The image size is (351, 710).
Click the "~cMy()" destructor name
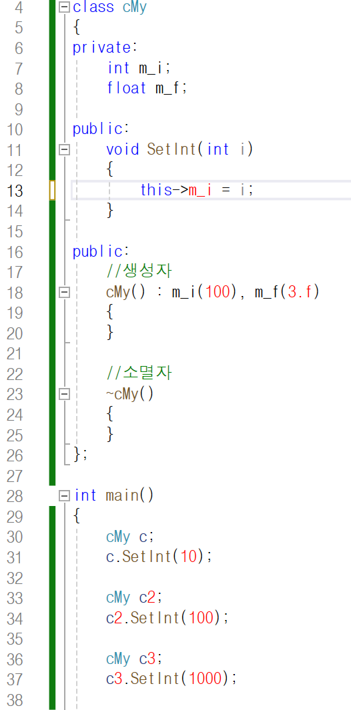[x=130, y=395]
